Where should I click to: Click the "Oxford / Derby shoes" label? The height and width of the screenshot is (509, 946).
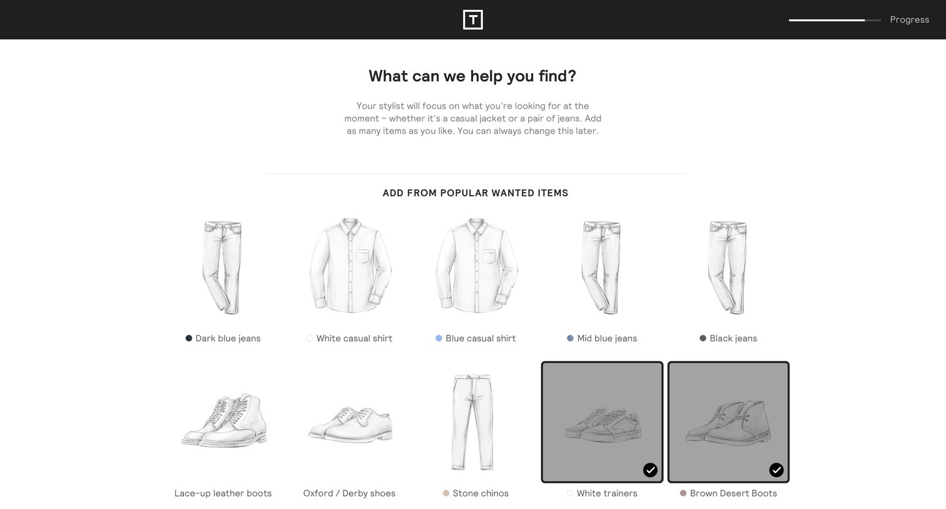(x=349, y=493)
